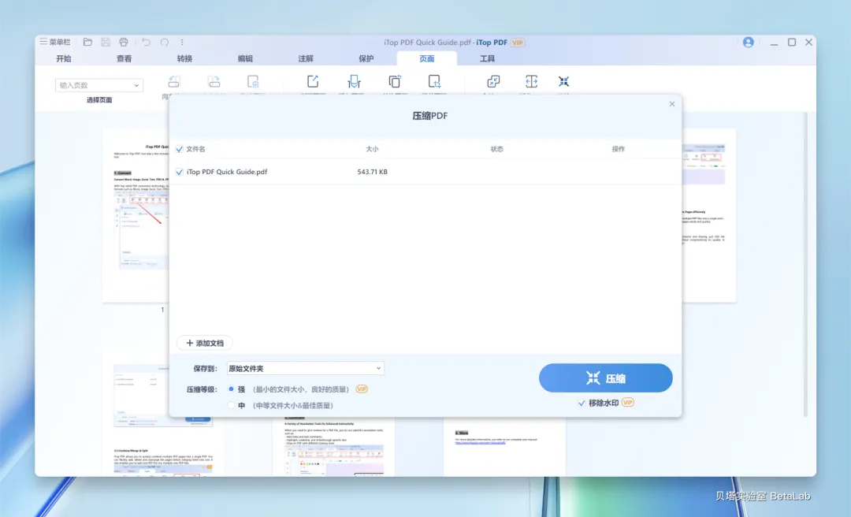This screenshot has height=517, width=851.
Task: Switch to the 注解 tab
Action: pos(306,58)
